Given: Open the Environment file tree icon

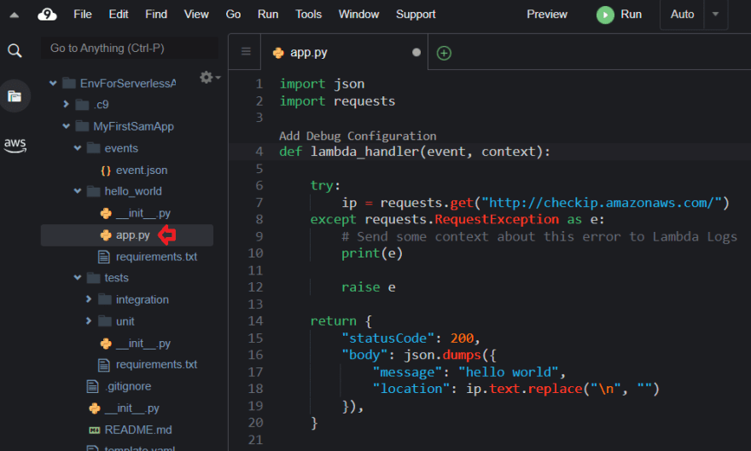Looking at the screenshot, I should pos(15,96).
